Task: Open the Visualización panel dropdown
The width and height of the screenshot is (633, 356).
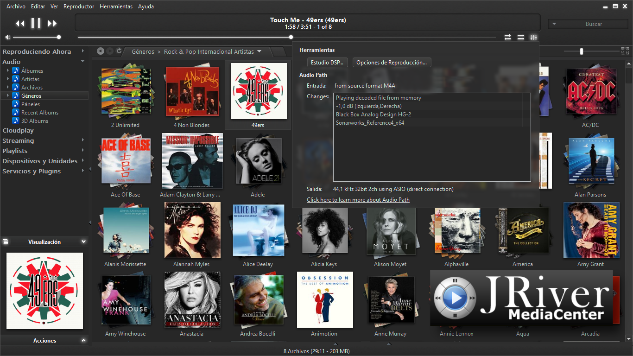Action: tap(83, 242)
